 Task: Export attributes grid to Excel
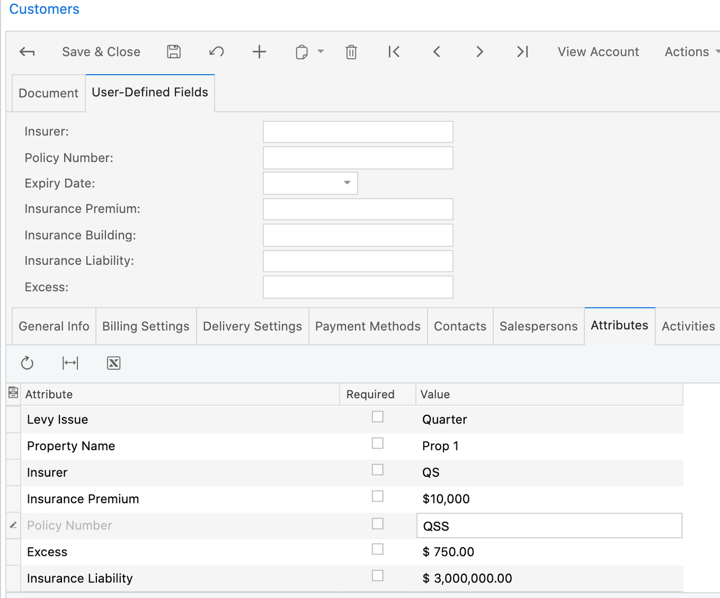(114, 363)
